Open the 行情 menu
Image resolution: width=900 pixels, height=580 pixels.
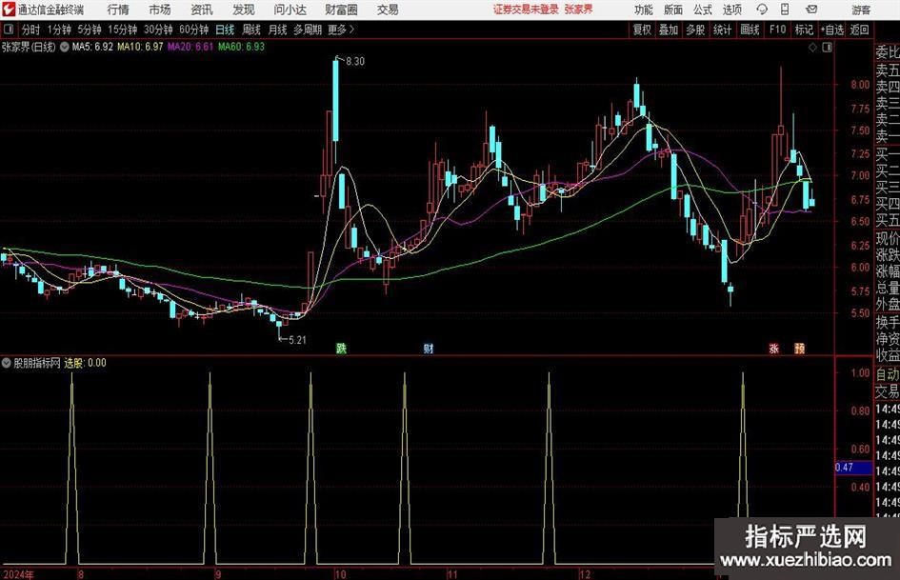click(x=118, y=10)
